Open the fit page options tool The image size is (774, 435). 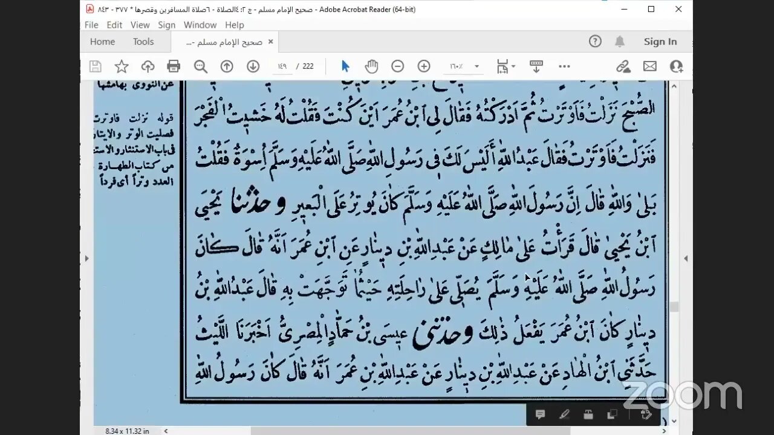coord(506,66)
